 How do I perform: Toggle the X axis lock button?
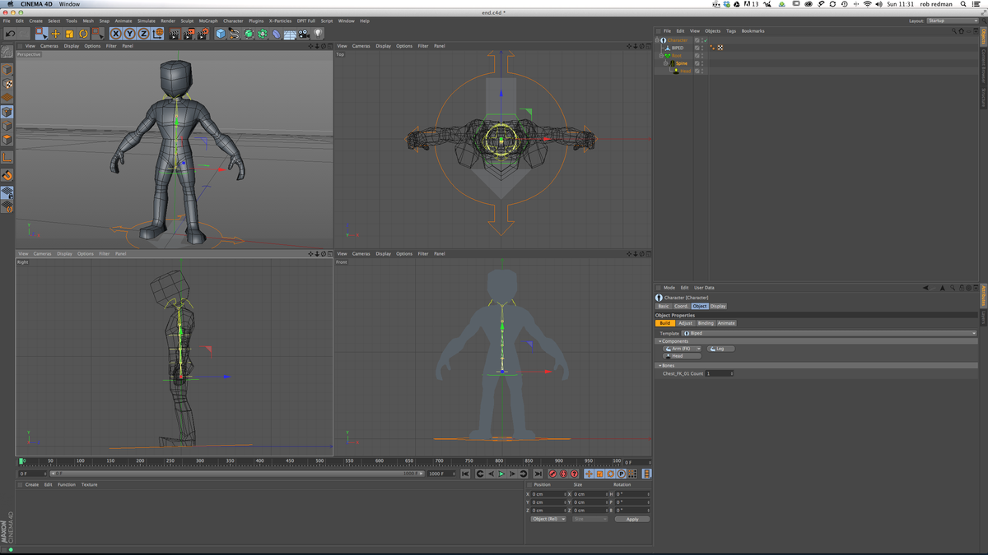pos(116,33)
